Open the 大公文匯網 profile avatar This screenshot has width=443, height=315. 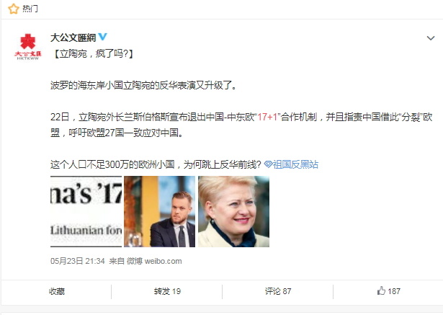(x=27, y=46)
